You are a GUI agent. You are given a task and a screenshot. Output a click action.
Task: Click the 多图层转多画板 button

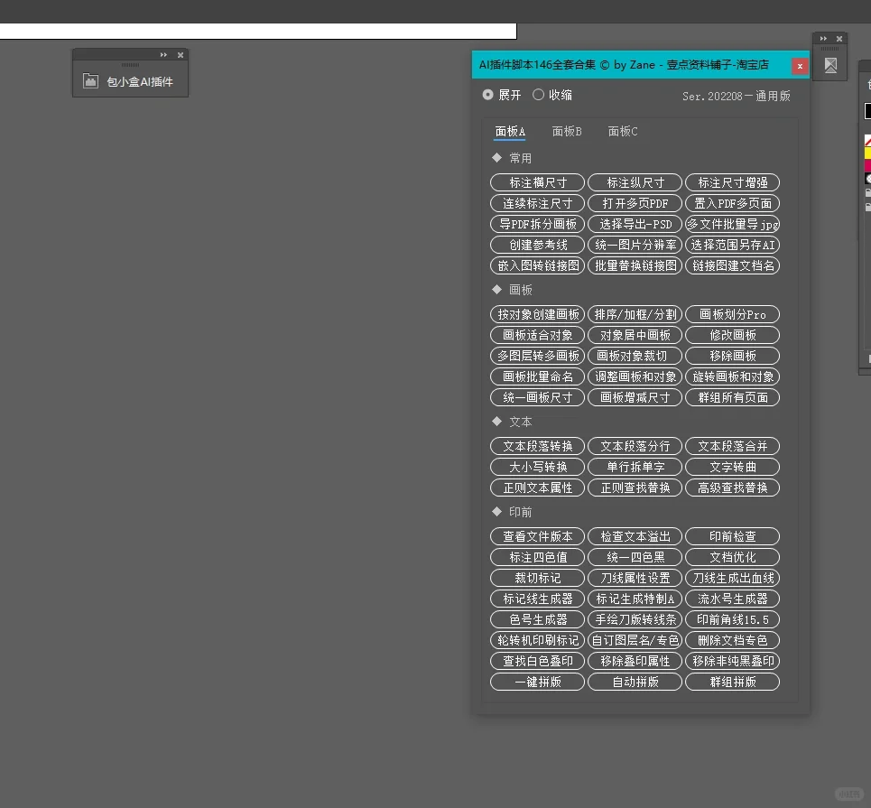(x=537, y=356)
